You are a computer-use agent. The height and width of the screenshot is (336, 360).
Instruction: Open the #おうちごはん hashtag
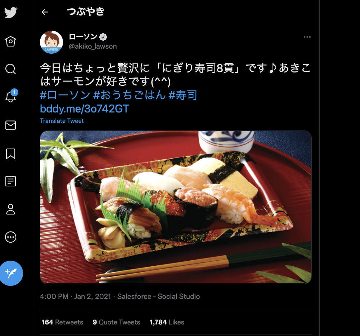tap(129, 95)
